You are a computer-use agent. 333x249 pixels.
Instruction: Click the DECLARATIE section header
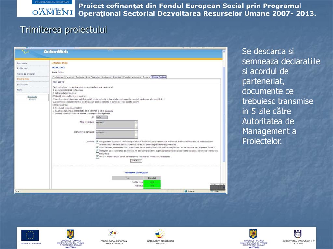click(x=58, y=82)
